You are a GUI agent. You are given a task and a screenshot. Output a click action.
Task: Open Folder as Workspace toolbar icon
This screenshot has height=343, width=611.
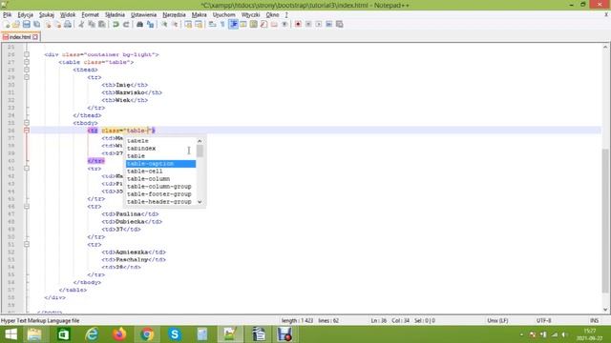click(274, 24)
